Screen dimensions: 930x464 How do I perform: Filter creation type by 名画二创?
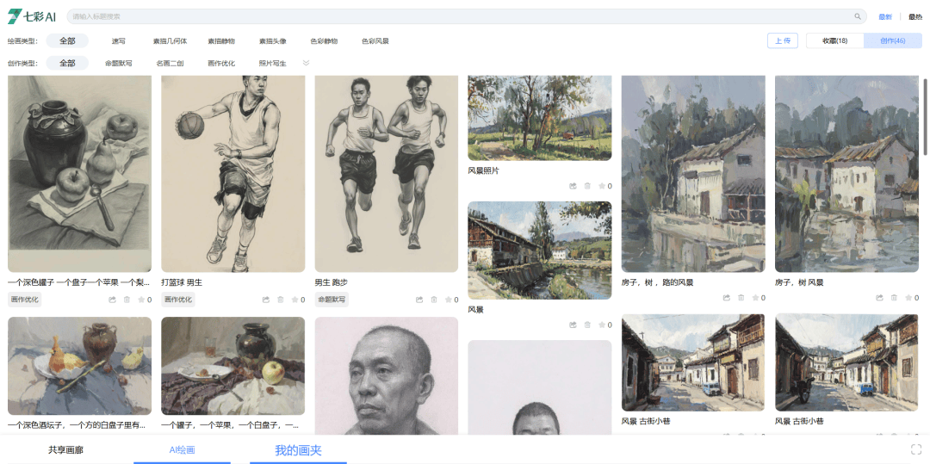[x=170, y=63]
